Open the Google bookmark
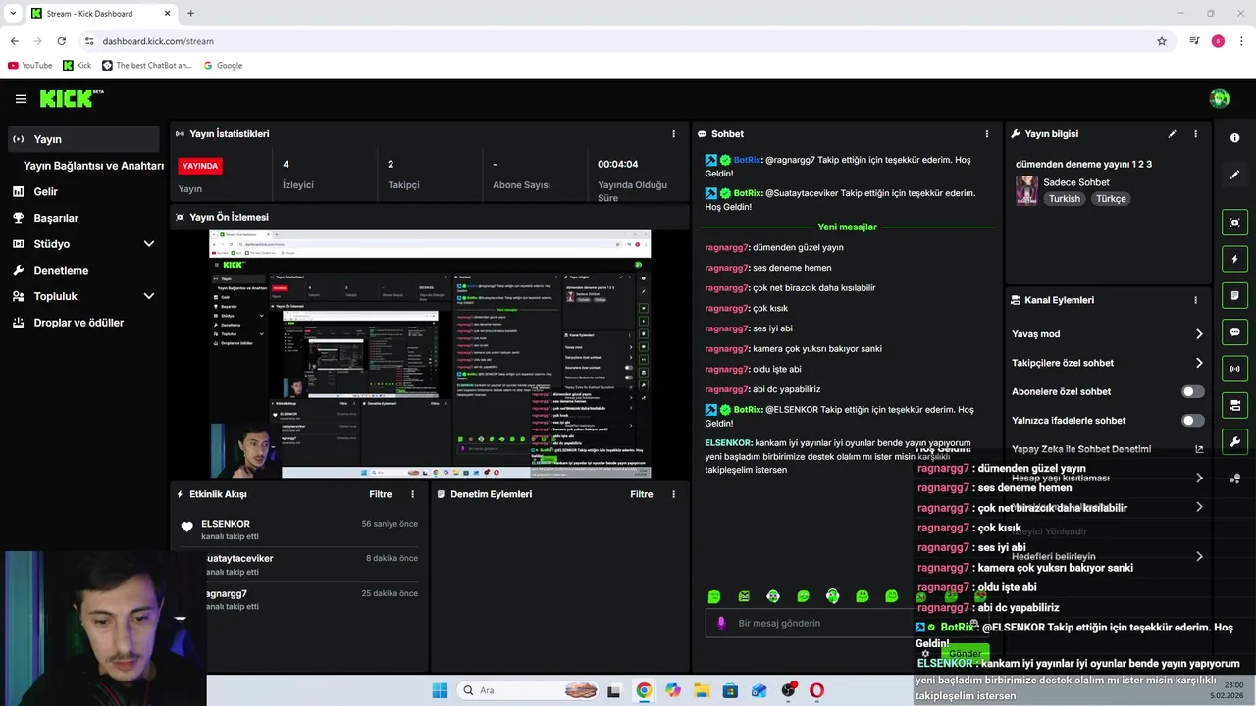The image size is (1256, 706). [x=223, y=66]
